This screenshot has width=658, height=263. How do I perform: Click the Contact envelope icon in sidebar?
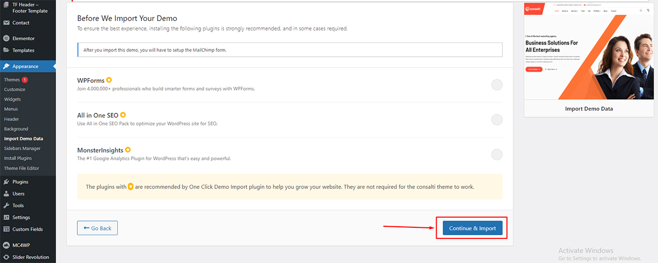(x=6, y=23)
